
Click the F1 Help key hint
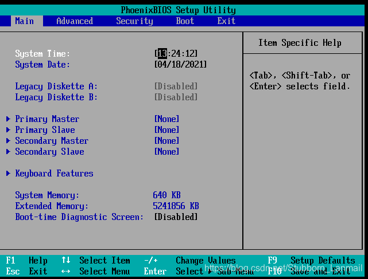pyautogui.click(x=27, y=261)
